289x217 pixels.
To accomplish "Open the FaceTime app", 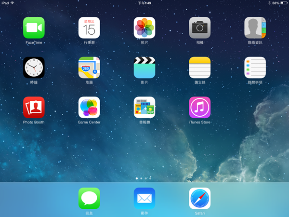I will pyautogui.click(x=34, y=27).
